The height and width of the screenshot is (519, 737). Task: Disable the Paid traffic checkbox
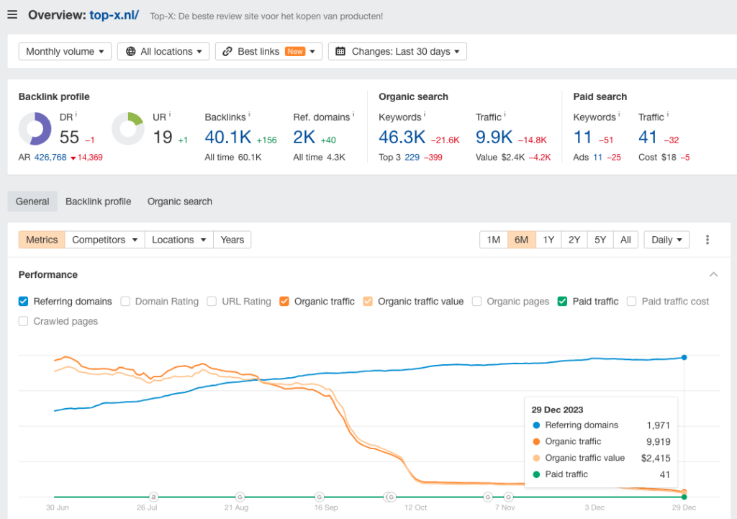click(x=563, y=302)
